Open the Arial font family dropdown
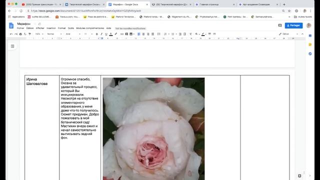 pos(73,34)
